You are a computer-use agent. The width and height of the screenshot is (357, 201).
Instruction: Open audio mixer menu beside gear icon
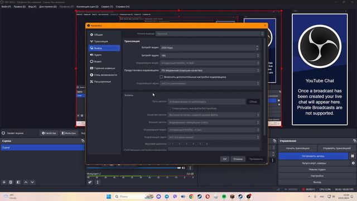pyautogui.click(x=98, y=183)
